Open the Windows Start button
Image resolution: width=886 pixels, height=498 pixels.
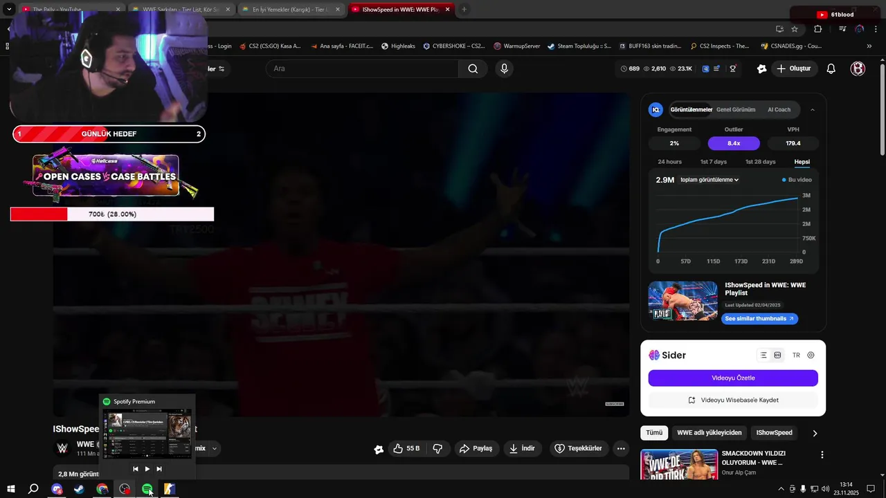click(11, 489)
